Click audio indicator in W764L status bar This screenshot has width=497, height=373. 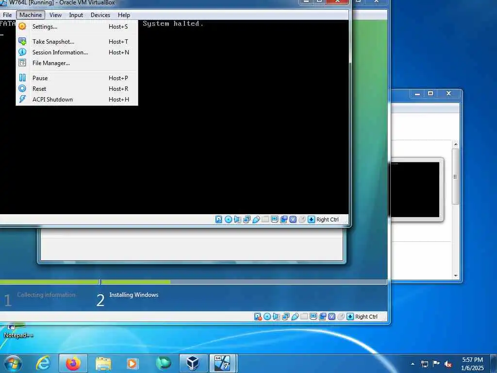(x=237, y=220)
